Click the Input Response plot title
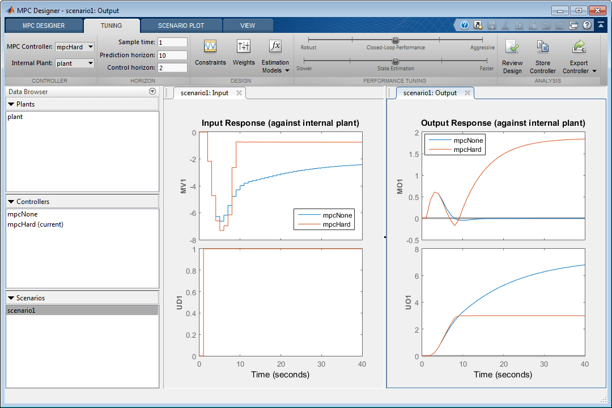The height and width of the screenshot is (408, 612). (280, 123)
